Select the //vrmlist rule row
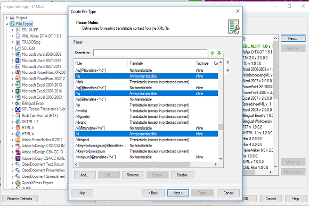Screen dimensions: 309x206 [x=146, y=111]
